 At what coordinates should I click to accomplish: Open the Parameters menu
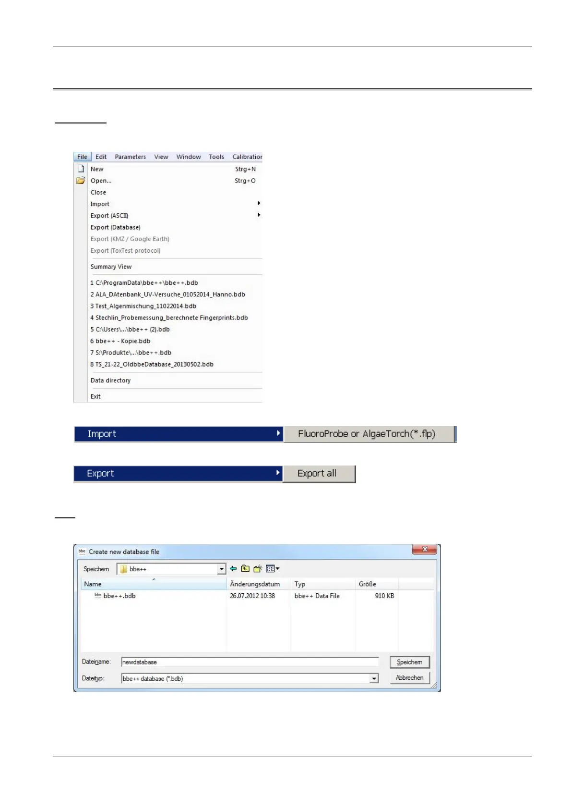130,157
